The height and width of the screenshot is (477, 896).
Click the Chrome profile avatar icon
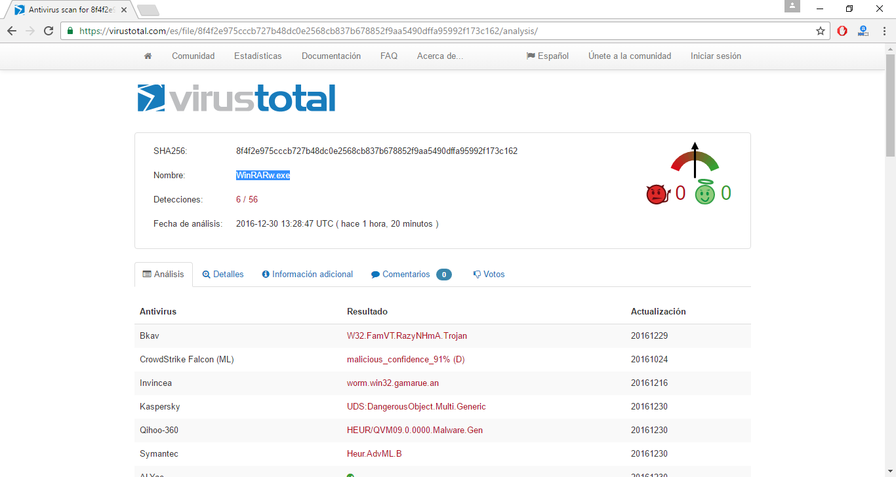[792, 6]
